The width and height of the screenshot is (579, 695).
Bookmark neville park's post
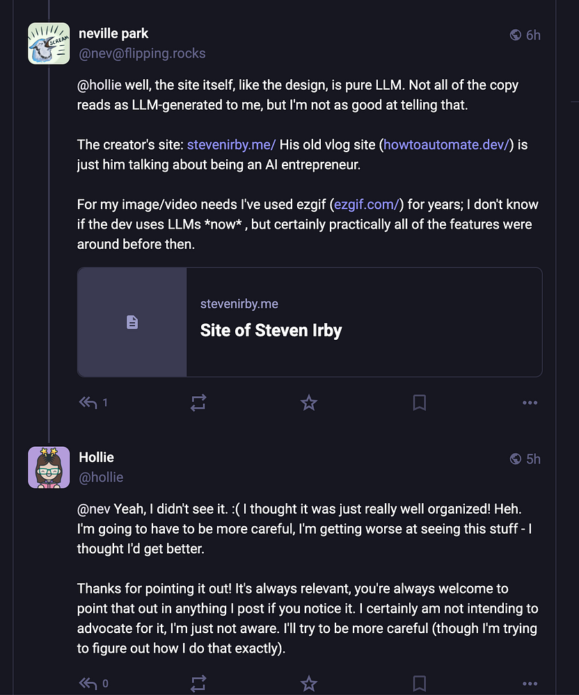tap(419, 402)
